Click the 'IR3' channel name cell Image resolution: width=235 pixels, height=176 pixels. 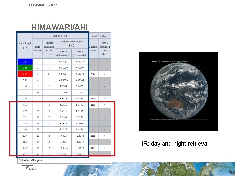(x=93, y=105)
